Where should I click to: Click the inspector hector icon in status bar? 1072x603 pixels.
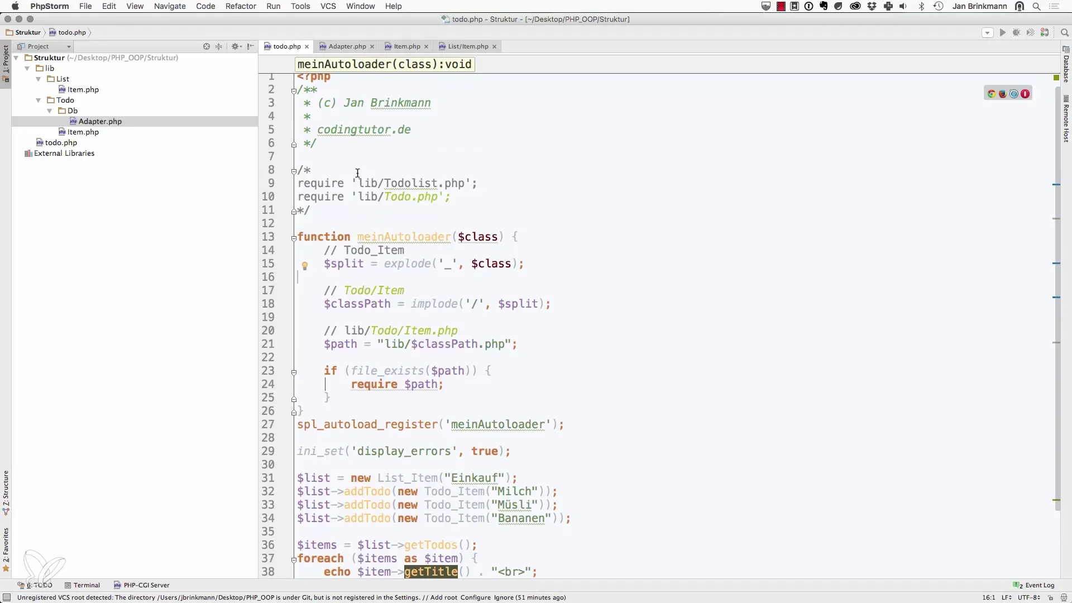(1064, 597)
